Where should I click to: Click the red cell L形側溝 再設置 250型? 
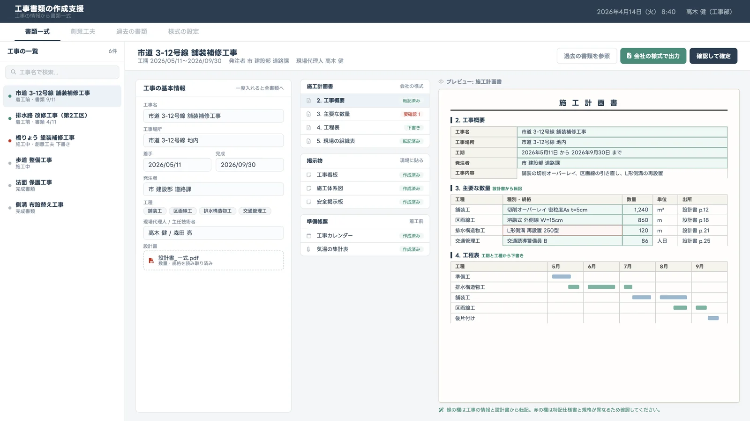[x=562, y=231]
